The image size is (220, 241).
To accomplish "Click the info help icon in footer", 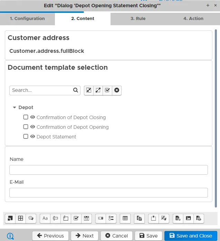I will (10, 236).
